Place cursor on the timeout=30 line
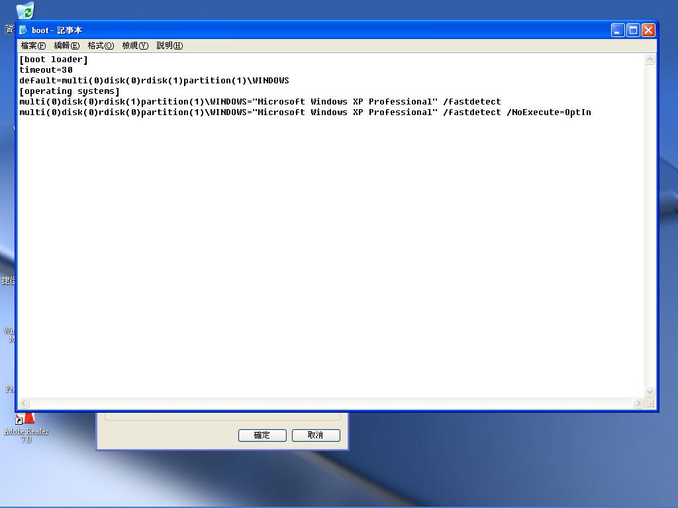Viewport: 678px width, 508px height. (46, 70)
